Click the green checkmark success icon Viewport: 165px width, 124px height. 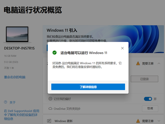coord(54,53)
